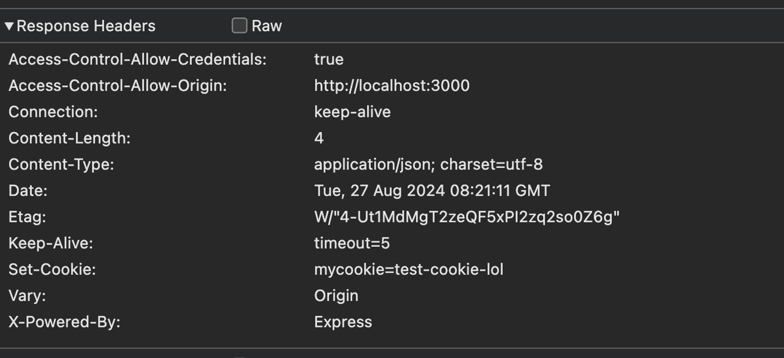Select the Content-Length header name
This screenshot has width=784, height=358.
pyautogui.click(x=69, y=138)
